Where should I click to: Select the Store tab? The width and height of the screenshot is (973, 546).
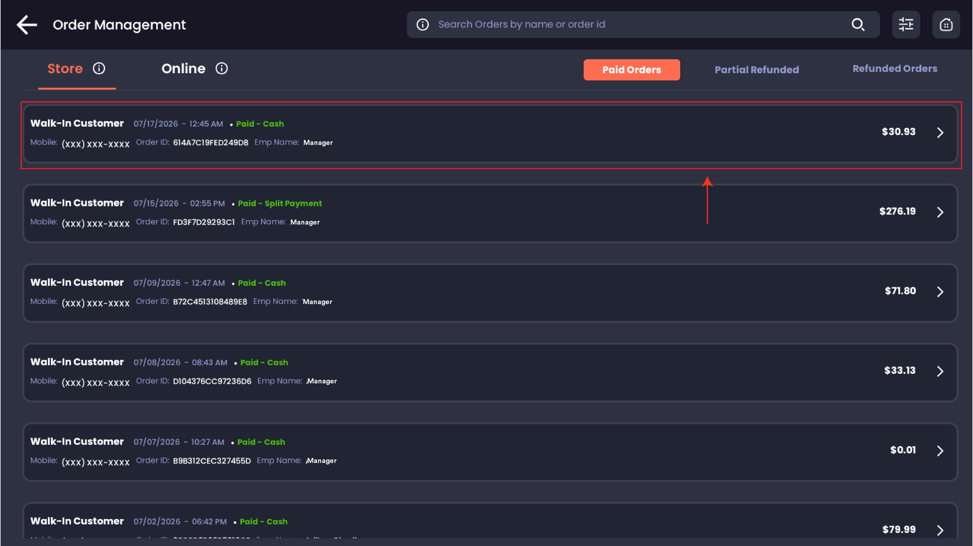click(65, 69)
